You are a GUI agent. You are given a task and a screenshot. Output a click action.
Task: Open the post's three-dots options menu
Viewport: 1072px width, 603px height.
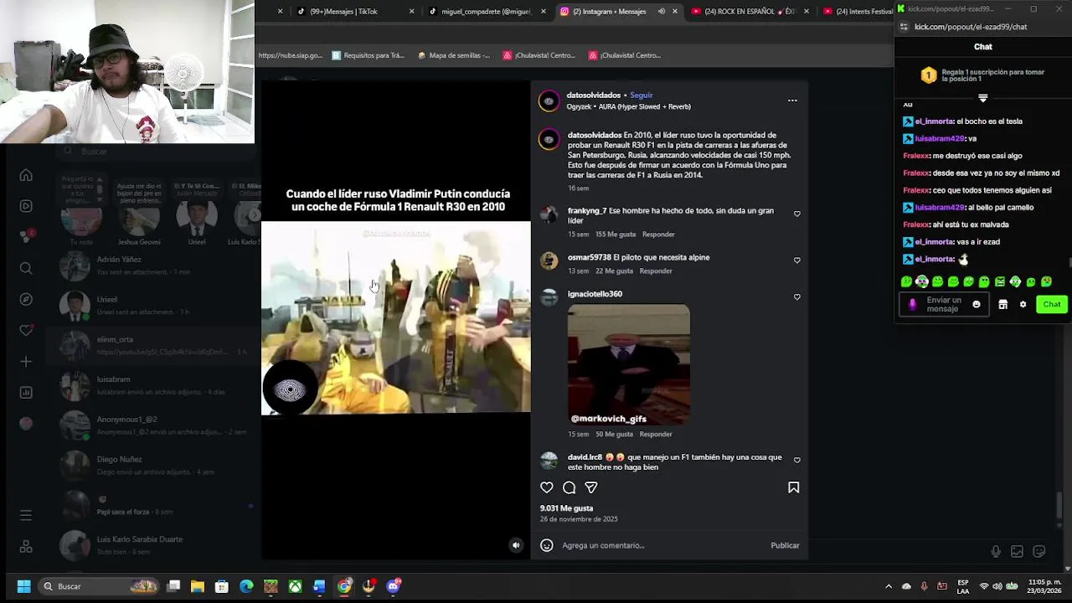pos(792,100)
